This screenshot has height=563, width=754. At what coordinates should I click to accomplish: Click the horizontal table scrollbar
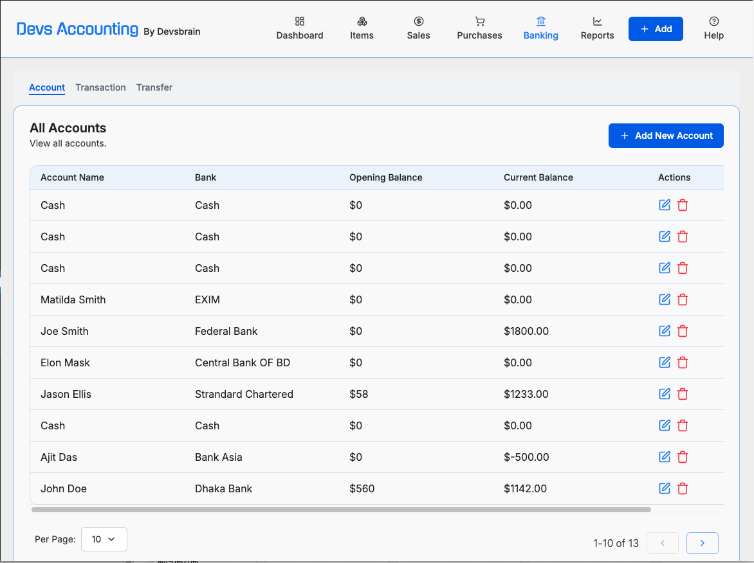tap(341, 510)
